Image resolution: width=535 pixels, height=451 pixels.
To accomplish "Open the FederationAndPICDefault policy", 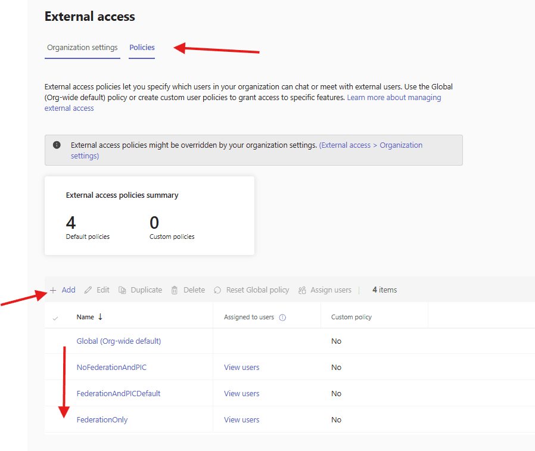I will (x=119, y=394).
